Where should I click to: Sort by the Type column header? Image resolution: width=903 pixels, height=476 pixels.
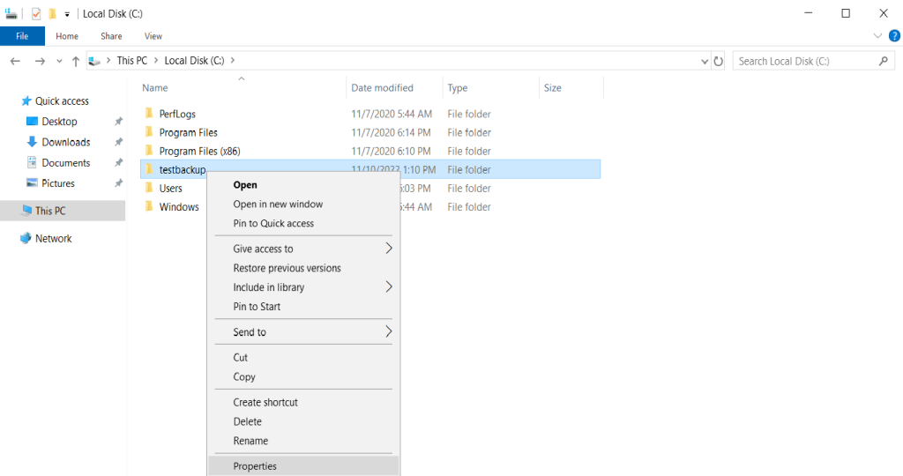(458, 87)
